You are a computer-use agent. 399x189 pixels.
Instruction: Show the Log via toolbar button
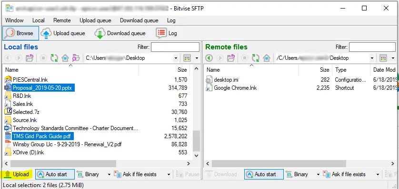pos(167,33)
